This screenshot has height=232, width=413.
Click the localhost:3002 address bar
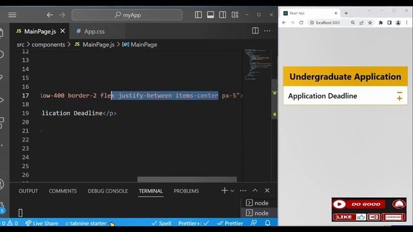pos(328,23)
